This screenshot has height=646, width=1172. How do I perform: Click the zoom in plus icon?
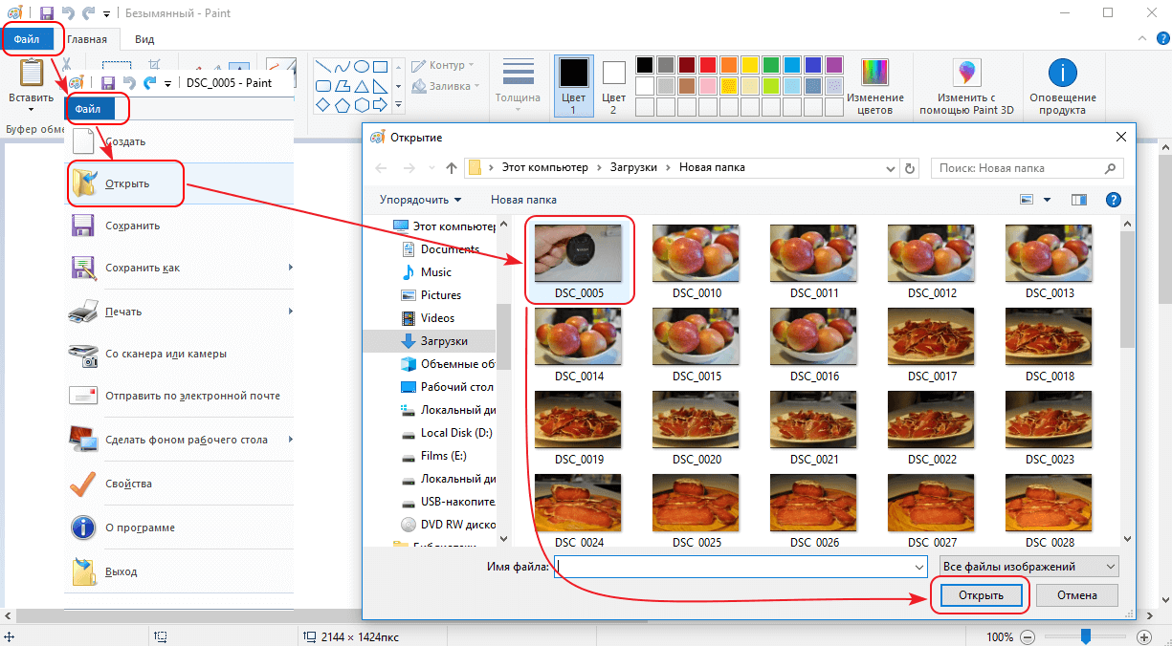coord(1143,636)
